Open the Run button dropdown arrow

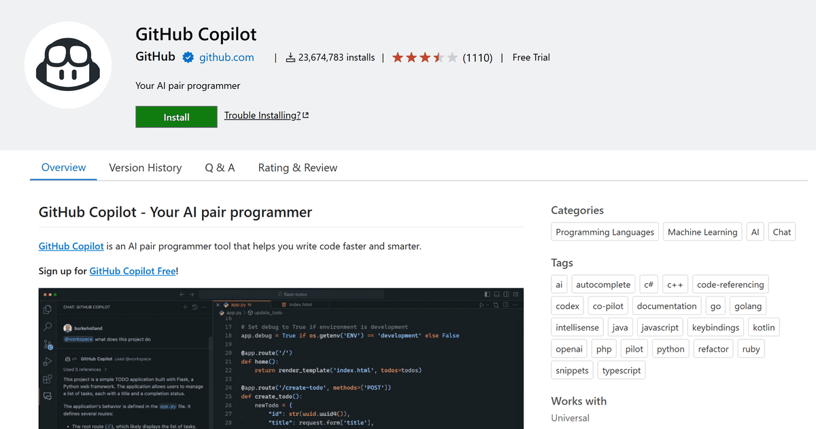click(487, 304)
